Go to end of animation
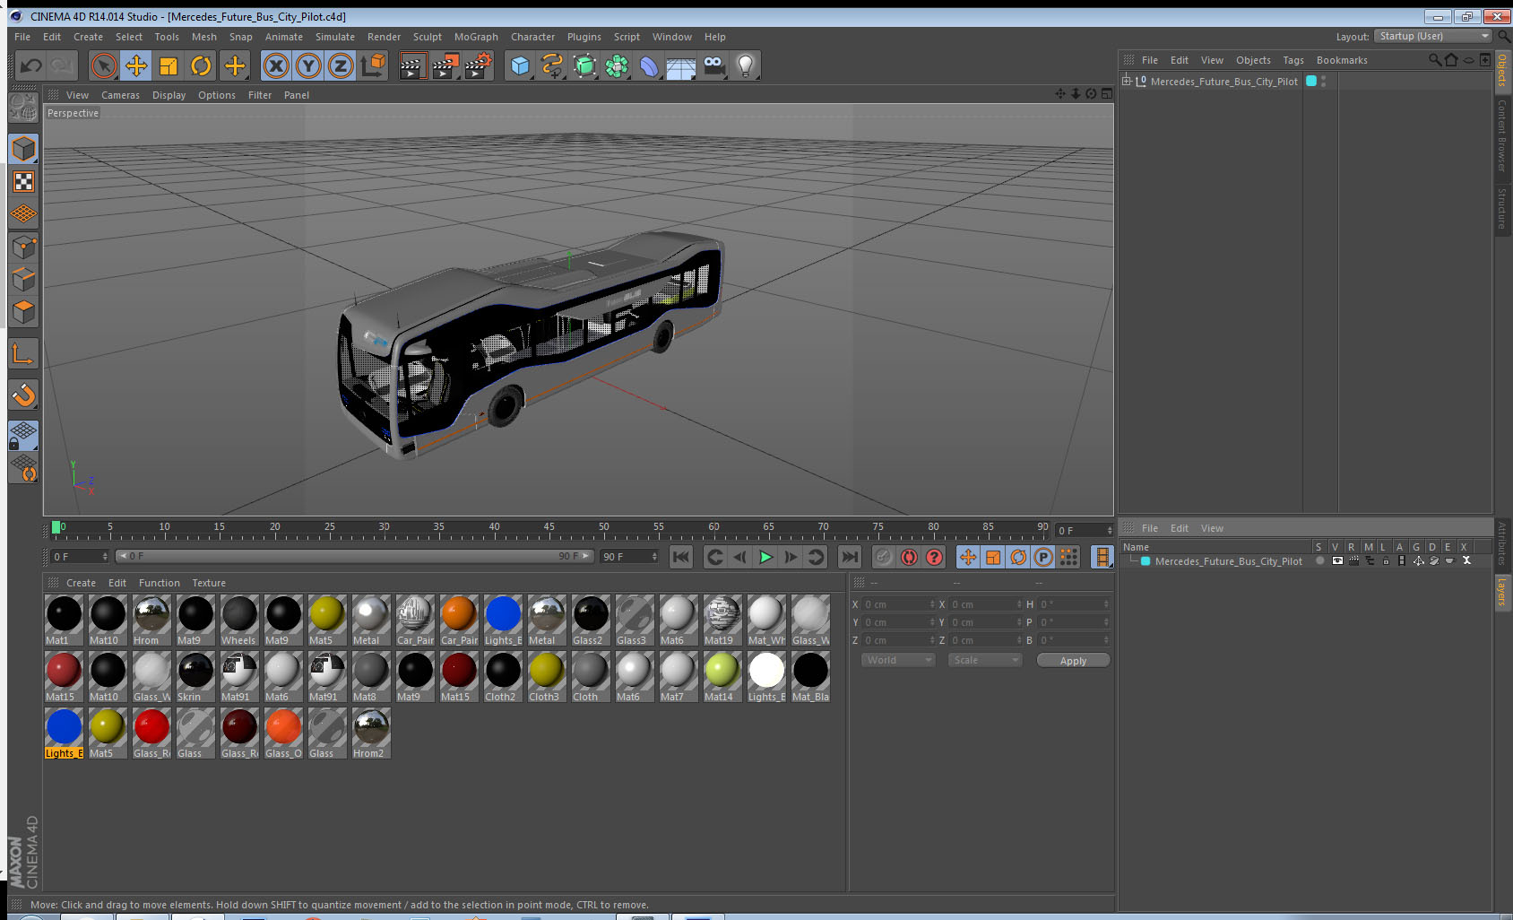1513x920 pixels. [850, 557]
